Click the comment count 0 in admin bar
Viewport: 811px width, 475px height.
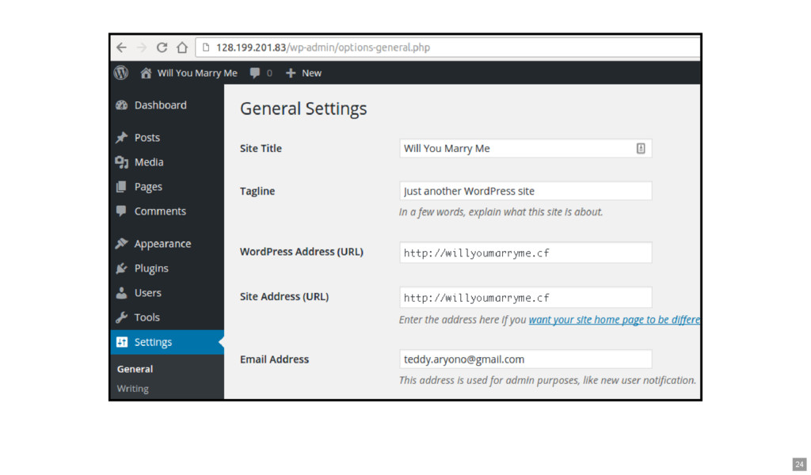(x=269, y=74)
